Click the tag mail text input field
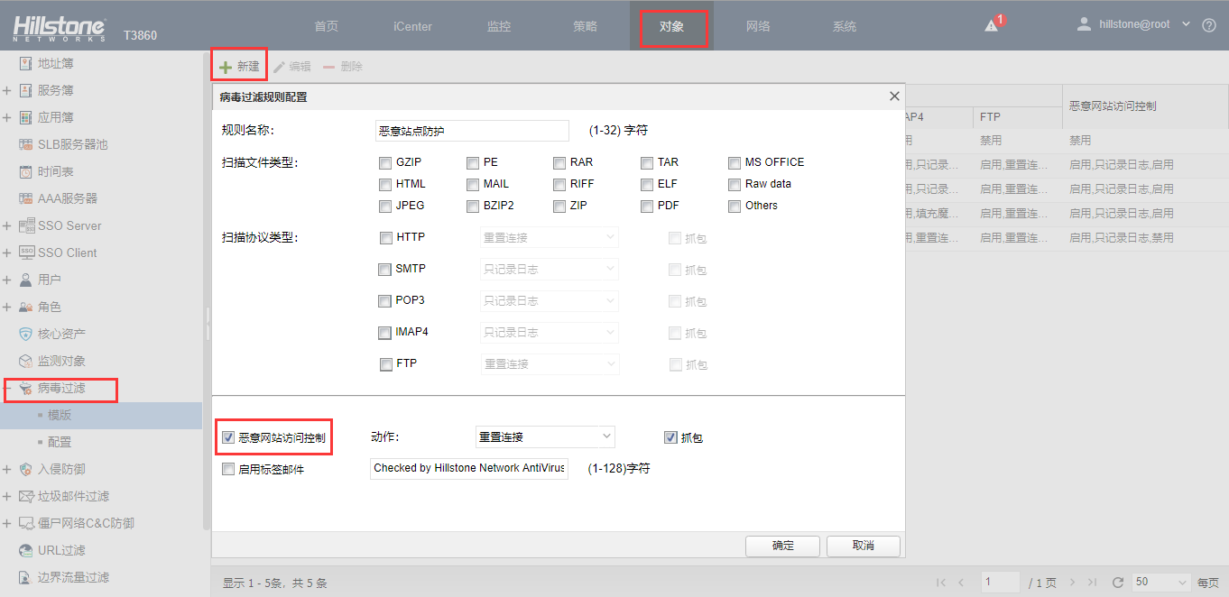This screenshot has width=1229, height=597. pyautogui.click(x=469, y=469)
